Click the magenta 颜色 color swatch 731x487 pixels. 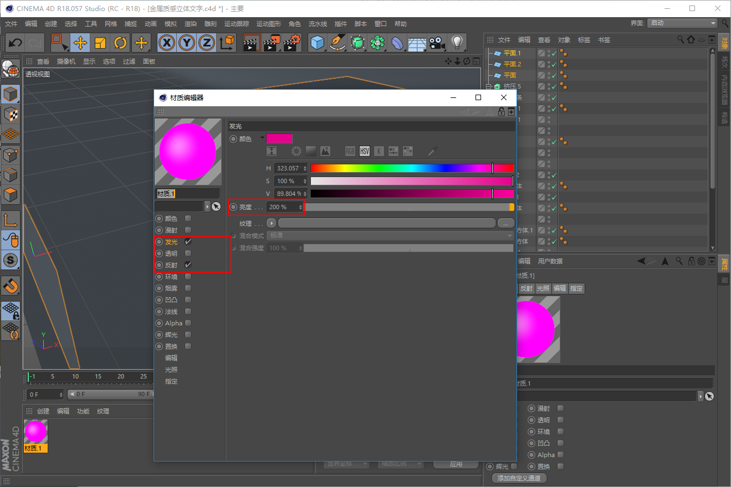point(279,138)
